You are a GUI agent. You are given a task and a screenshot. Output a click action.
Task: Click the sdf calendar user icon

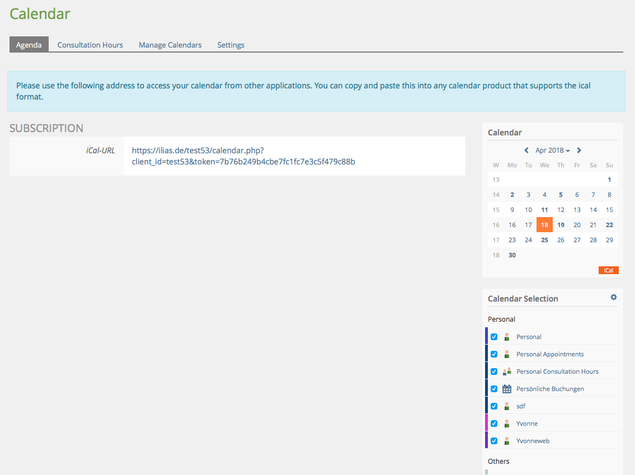tap(507, 406)
